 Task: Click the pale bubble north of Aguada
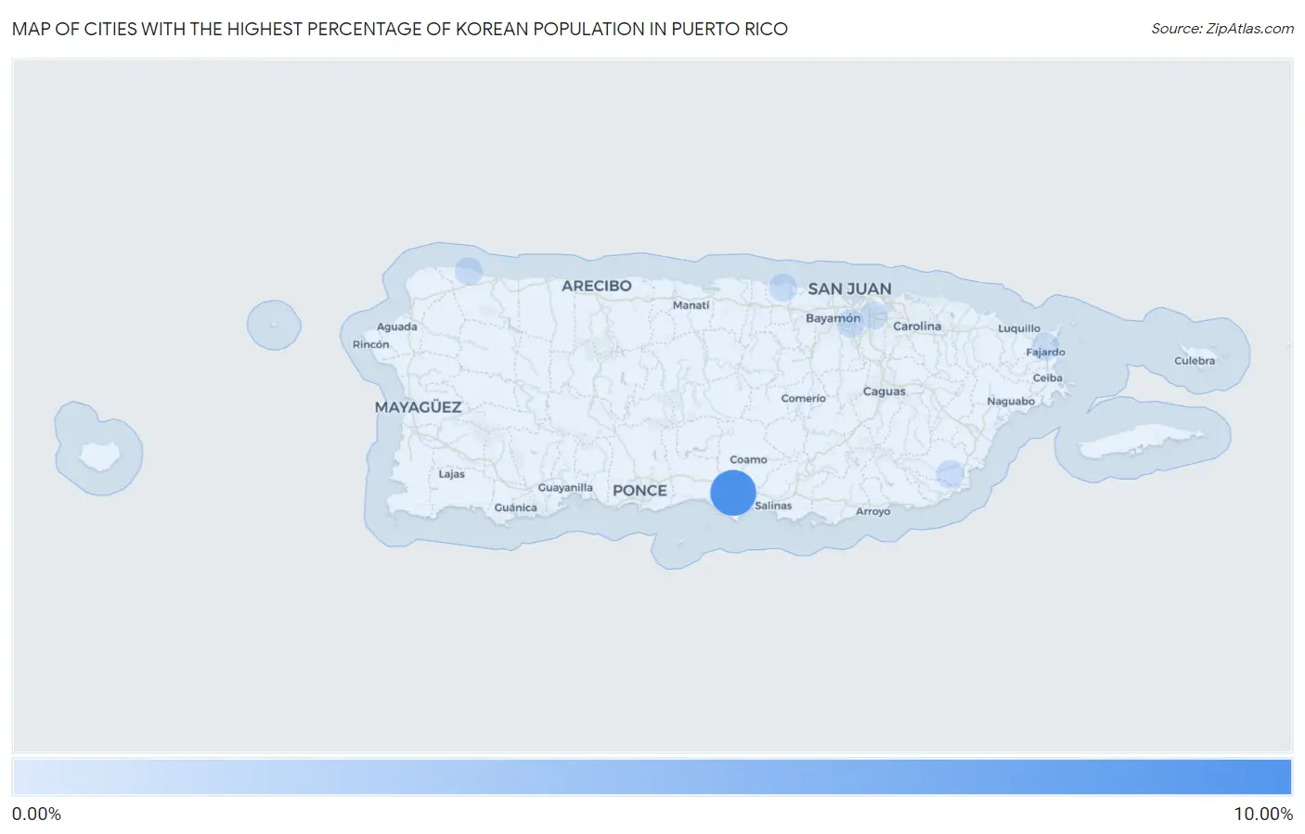pos(469,272)
